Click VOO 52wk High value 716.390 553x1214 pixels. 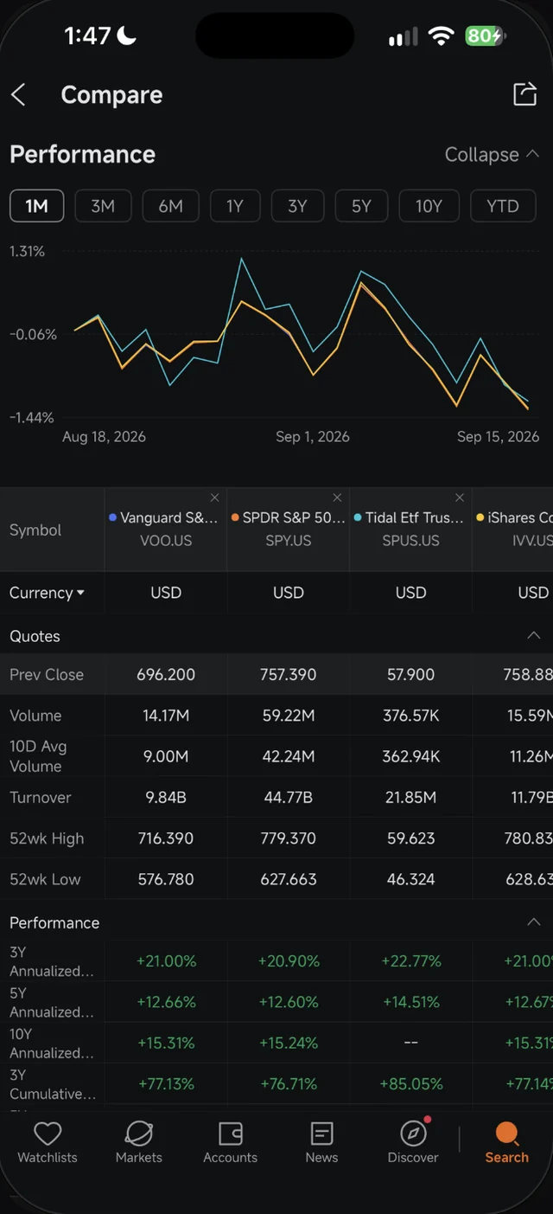click(x=166, y=838)
